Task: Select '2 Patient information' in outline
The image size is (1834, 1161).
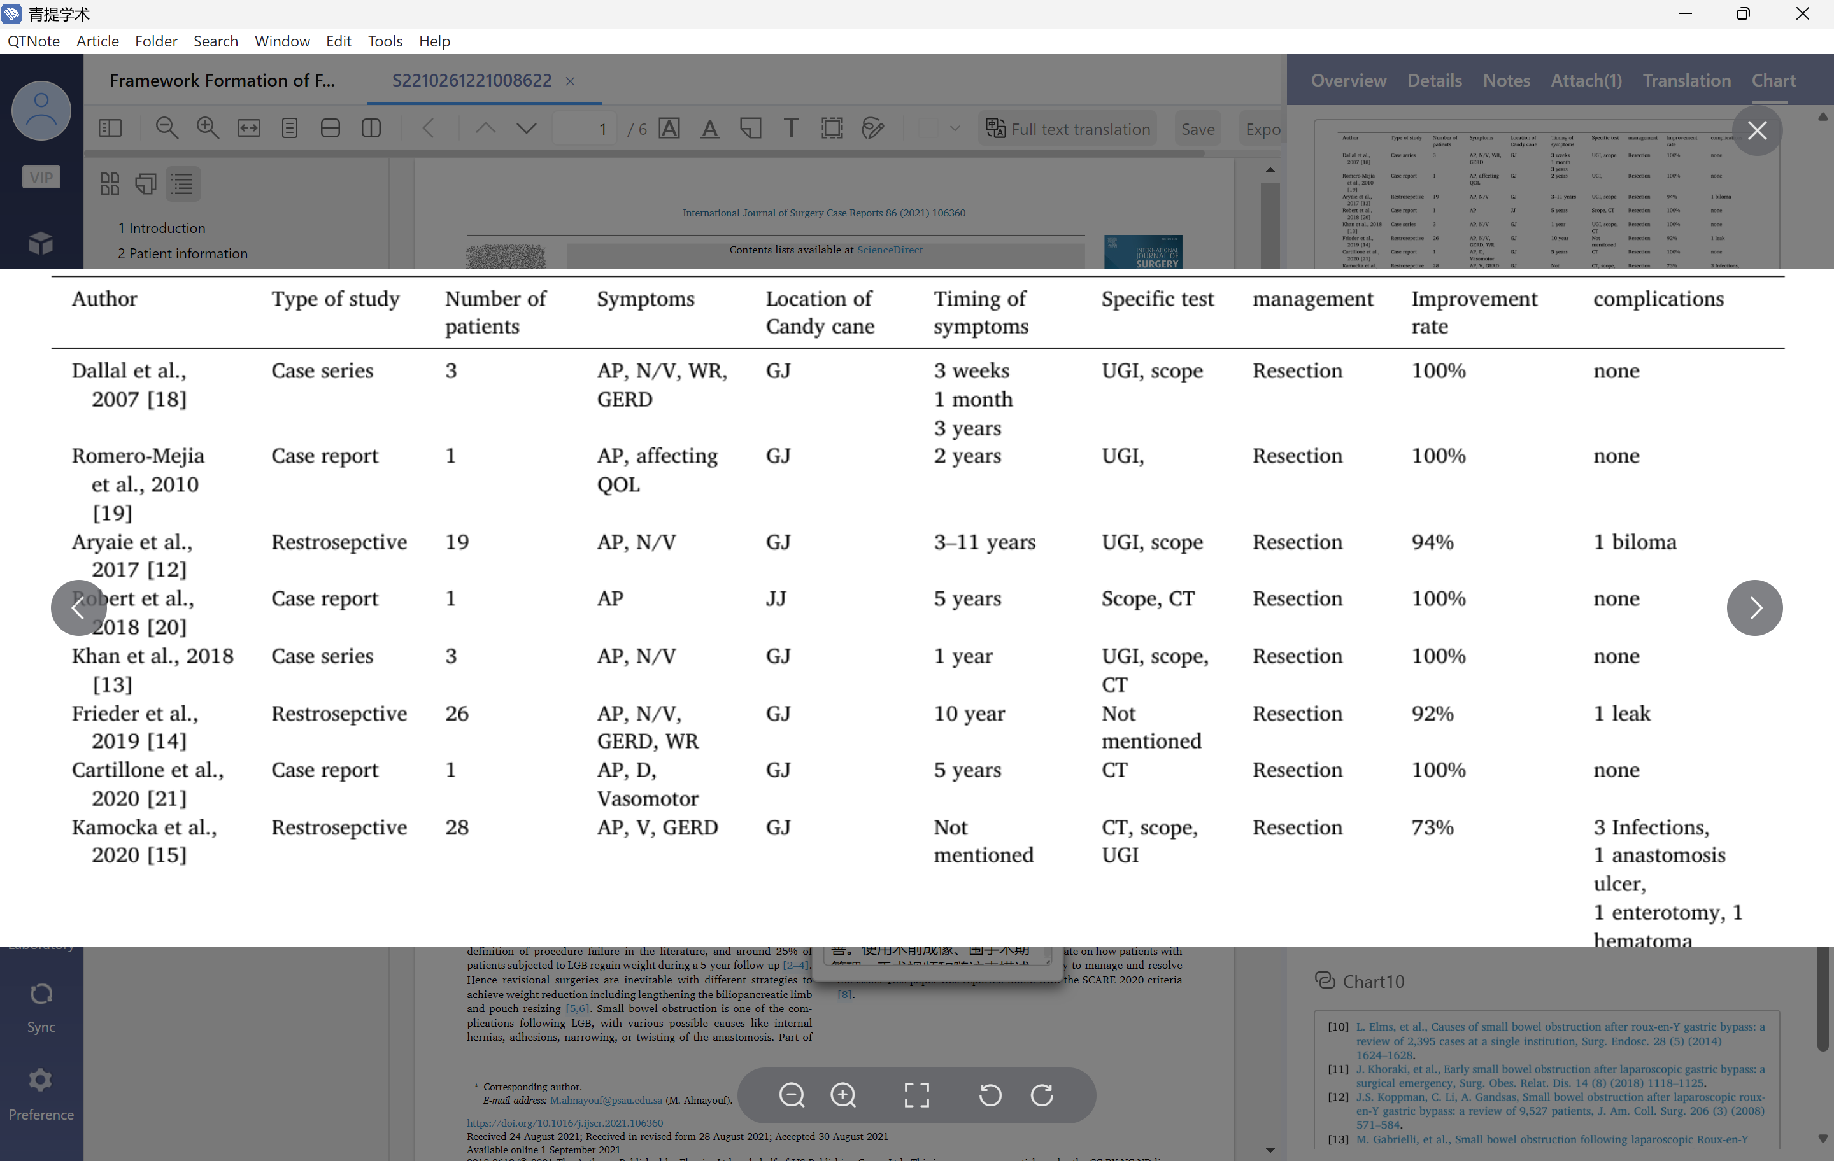Action: click(x=183, y=253)
